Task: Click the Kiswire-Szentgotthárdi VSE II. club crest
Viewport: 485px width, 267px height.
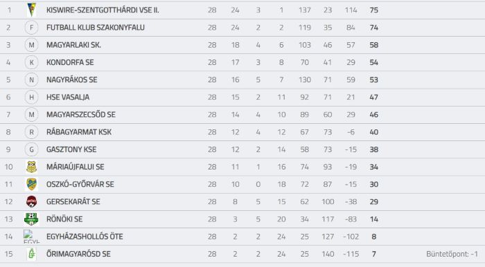Action: tap(32, 10)
